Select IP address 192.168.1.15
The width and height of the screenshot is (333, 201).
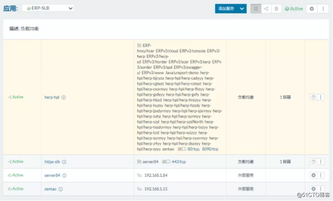156,189
